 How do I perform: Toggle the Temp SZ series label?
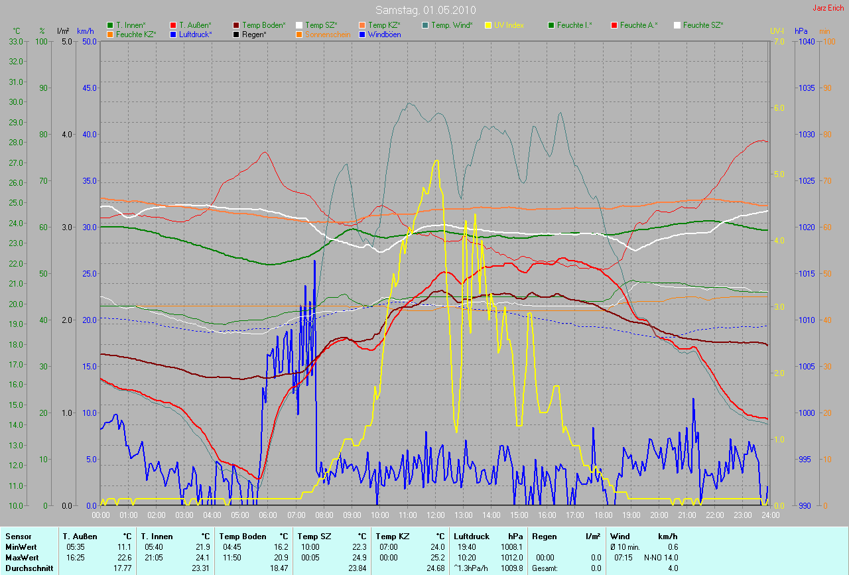[x=321, y=25]
